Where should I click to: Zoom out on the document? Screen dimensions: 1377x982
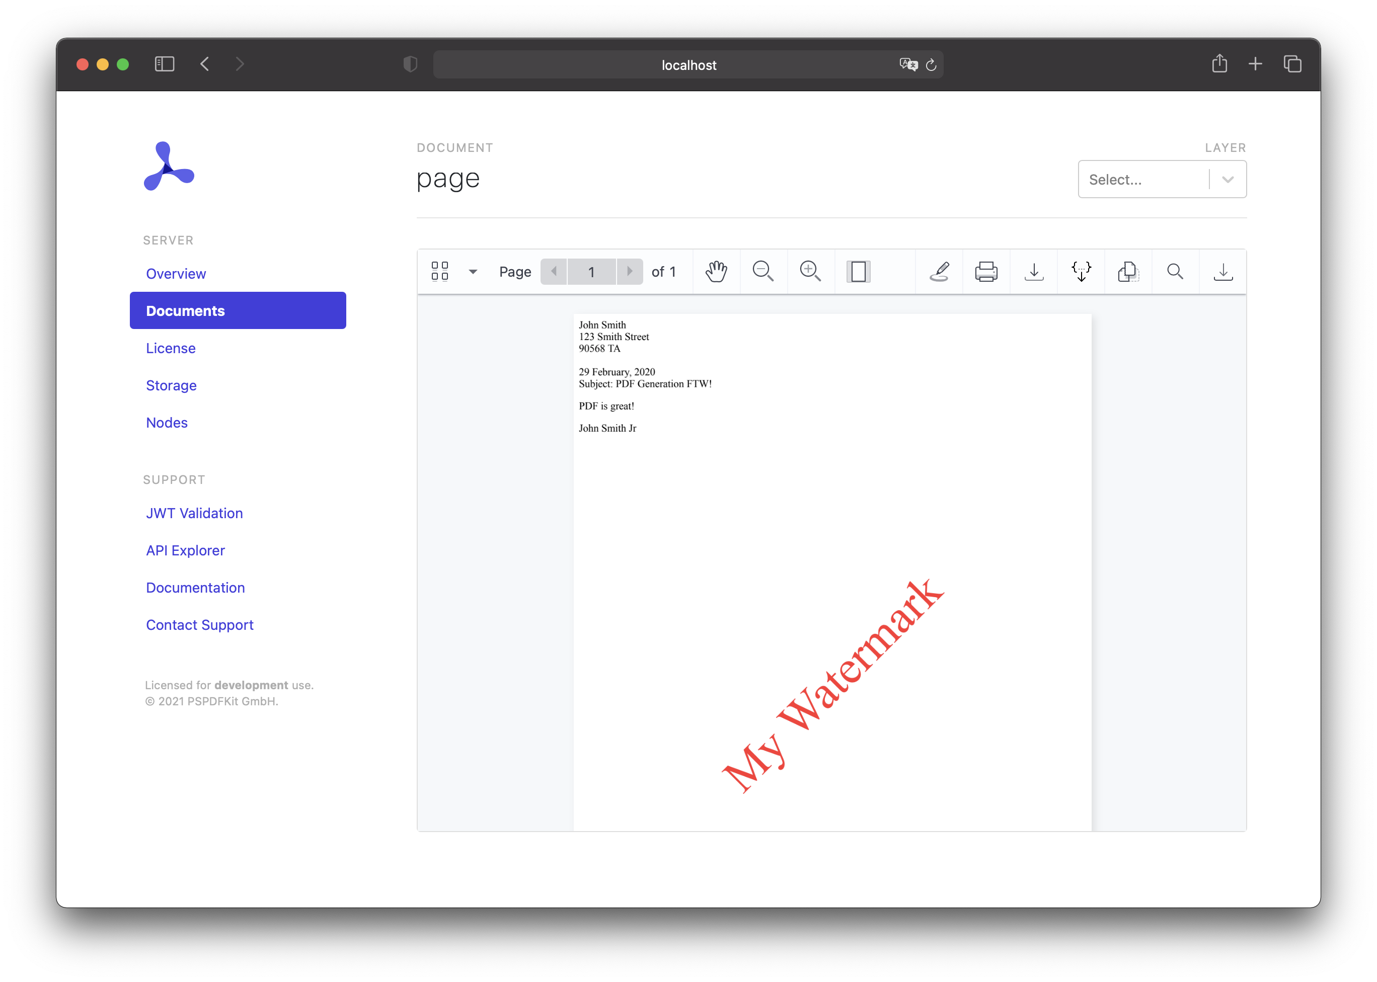pos(763,272)
